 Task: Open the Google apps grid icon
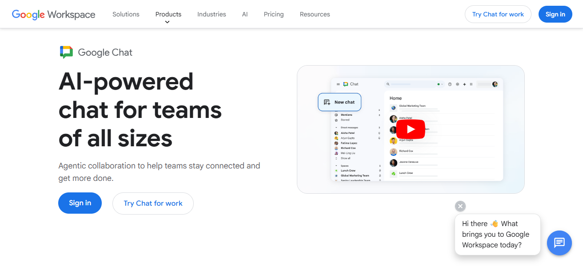471,84
